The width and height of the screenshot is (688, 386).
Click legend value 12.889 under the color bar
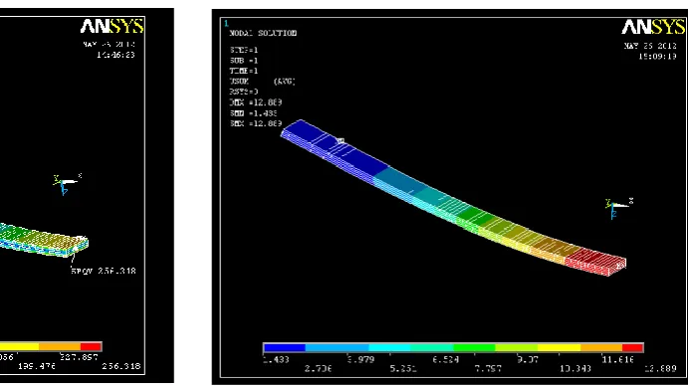tap(660, 369)
